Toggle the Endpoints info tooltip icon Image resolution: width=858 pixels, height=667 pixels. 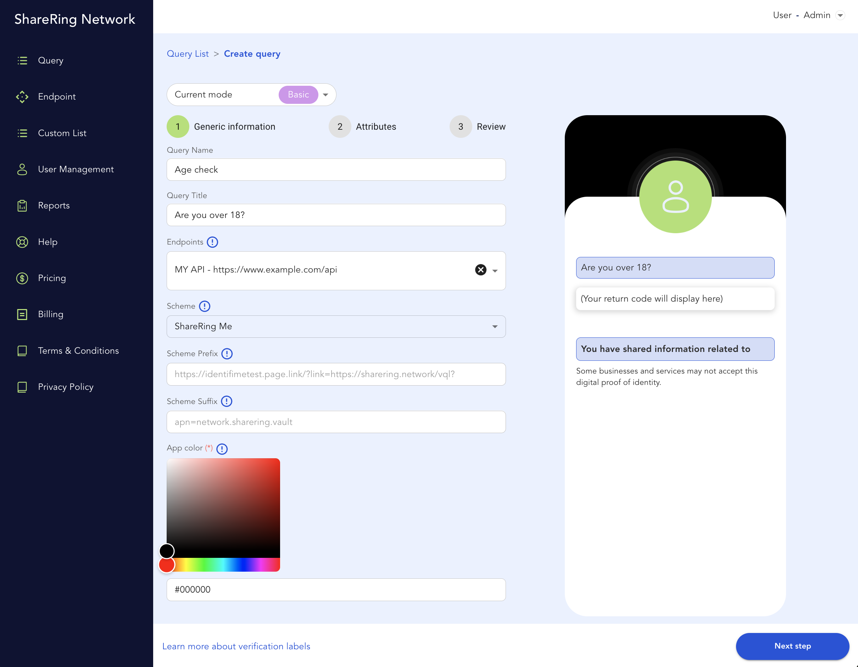click(x=212, y=242)
